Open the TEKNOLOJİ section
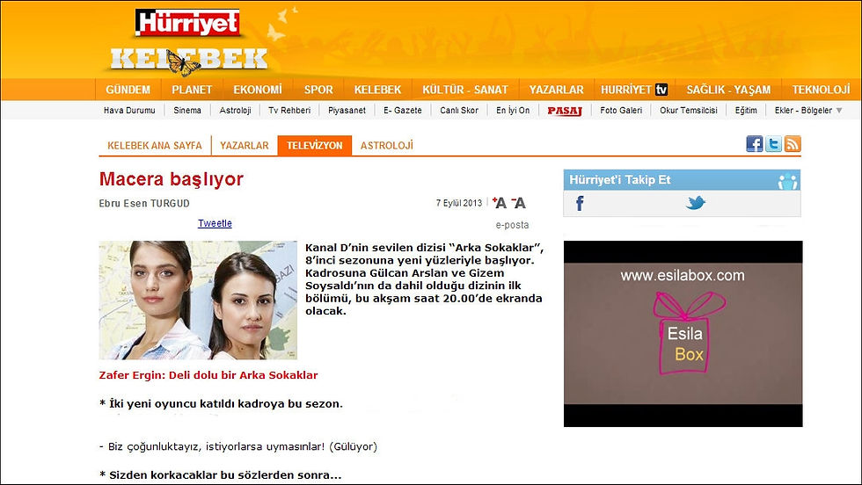Image resolution: width=862 pixels, height=485 pixels. pos(821,90)
